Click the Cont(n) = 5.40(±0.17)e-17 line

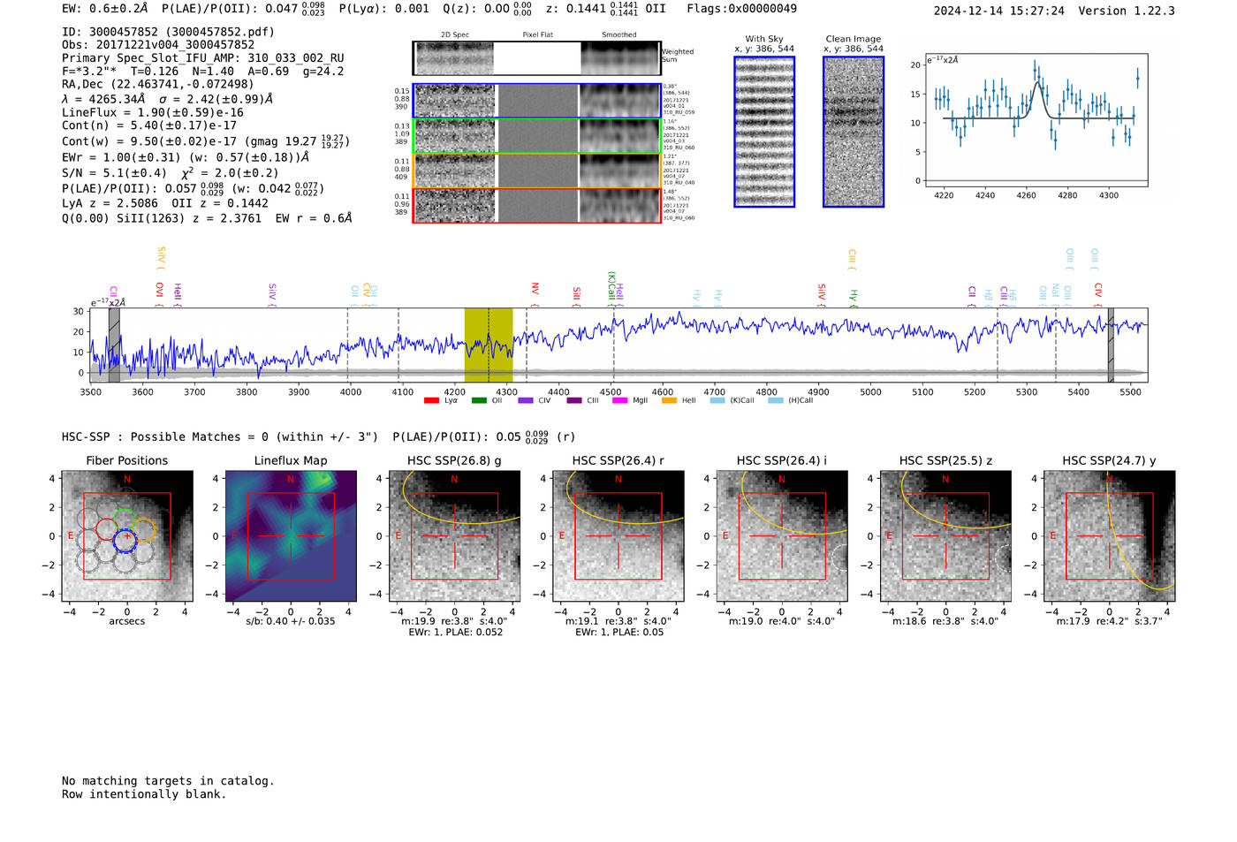(x=148, y=125)
